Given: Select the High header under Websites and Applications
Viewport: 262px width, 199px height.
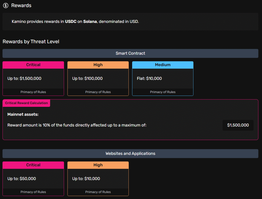Looking at the screenshot, I should [x=98, y=165].
